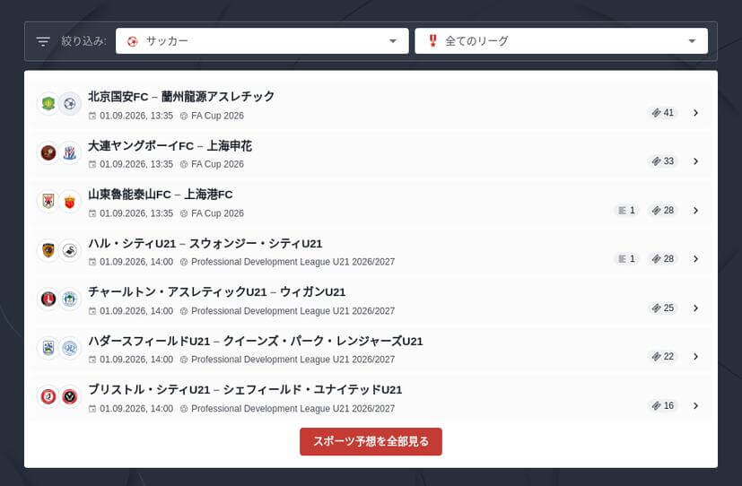
Task: Open the チャールトン・アスレティックU21 – ウィガンU21 match
Action: (x=371, y=300)
